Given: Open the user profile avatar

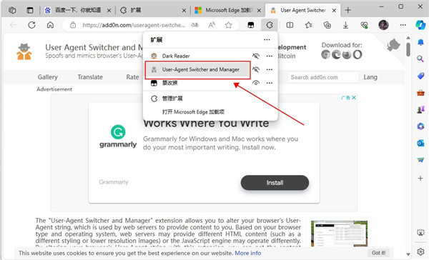Looking at the screenshot, I should click(383, 25).
